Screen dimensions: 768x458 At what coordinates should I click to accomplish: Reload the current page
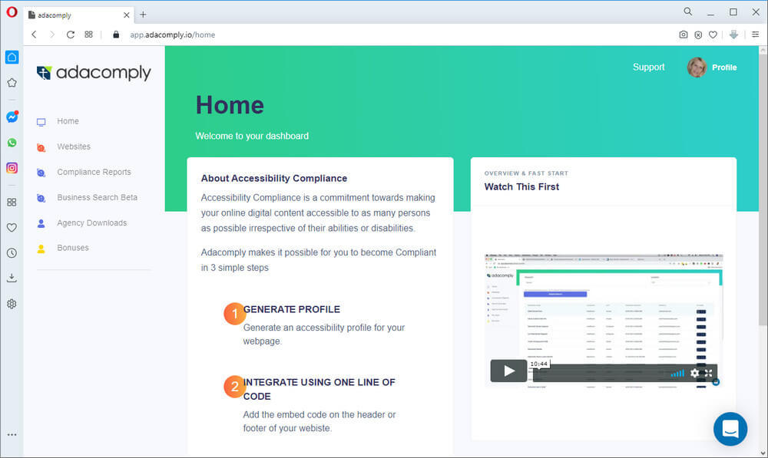71,35
